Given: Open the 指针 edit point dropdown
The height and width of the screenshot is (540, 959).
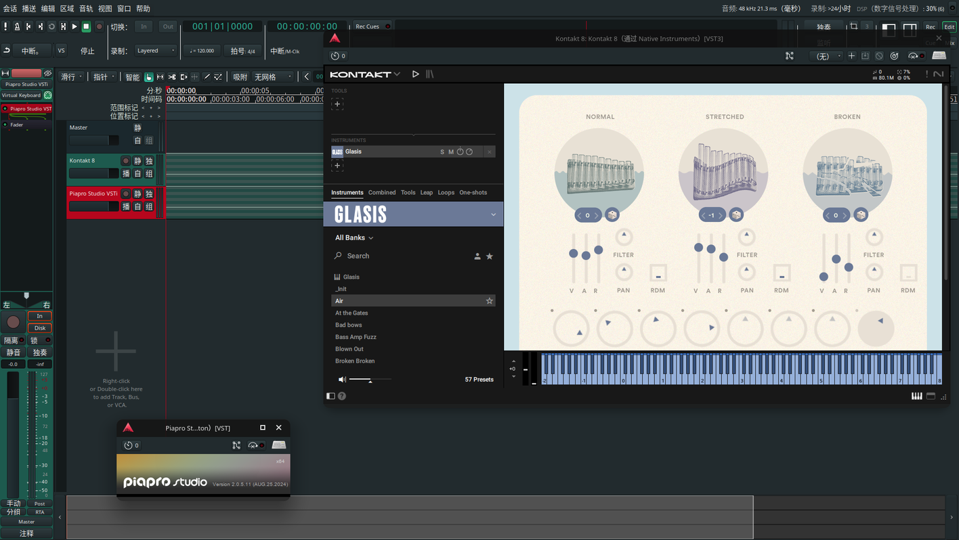Looking at the screenshot, I should [x=104, y=77].
